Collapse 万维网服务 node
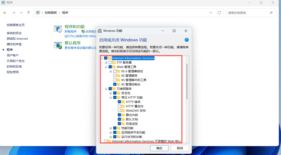Viewport: 281px width, 155px height. pyautogui.click(x=106, y=89)
